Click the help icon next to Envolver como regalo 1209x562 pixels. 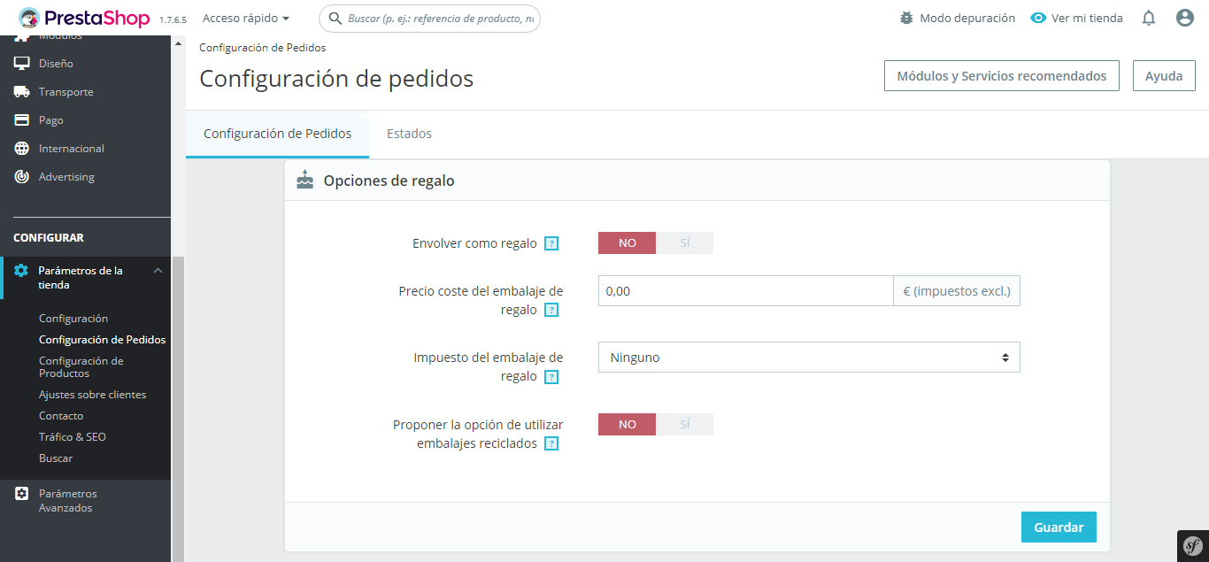click(x=551, y=243)
